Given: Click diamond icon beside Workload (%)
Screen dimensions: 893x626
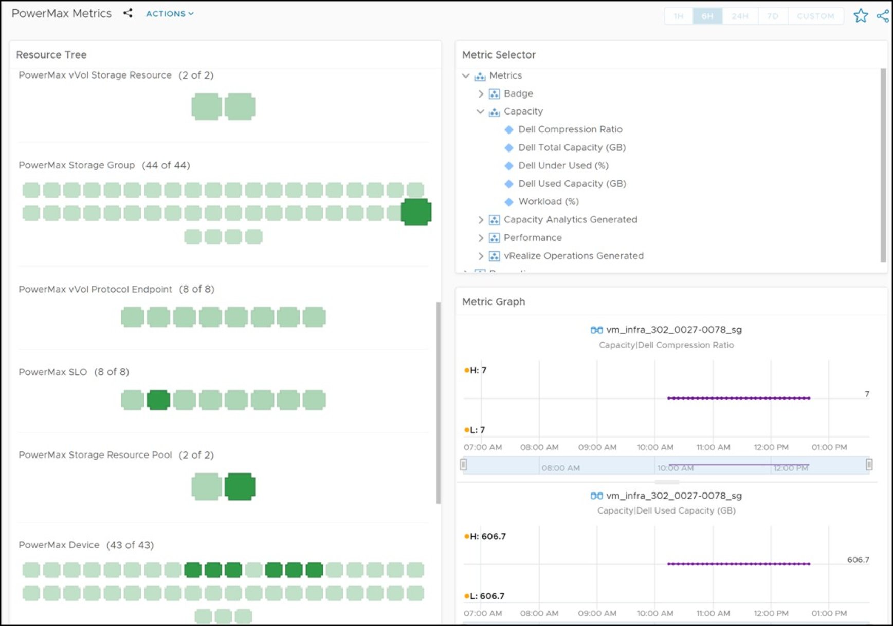Looking at the screenshot, I should pos(509,202).
